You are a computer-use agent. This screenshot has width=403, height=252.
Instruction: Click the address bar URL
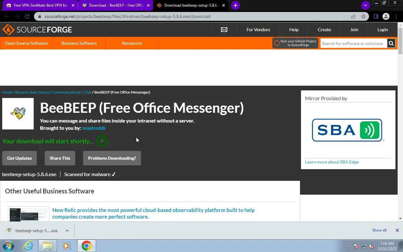point(128,16)
